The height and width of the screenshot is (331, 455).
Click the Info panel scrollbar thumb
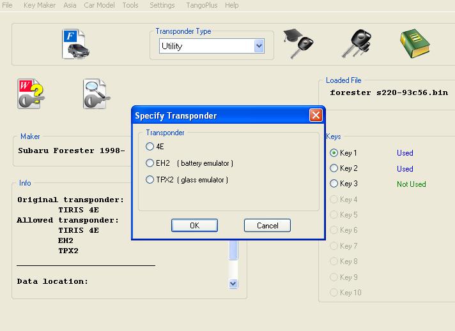[x=233, y=249]
